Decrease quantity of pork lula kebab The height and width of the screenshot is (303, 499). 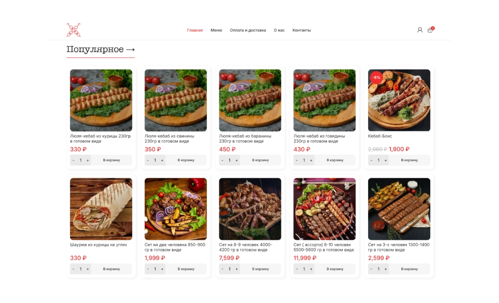148,160
